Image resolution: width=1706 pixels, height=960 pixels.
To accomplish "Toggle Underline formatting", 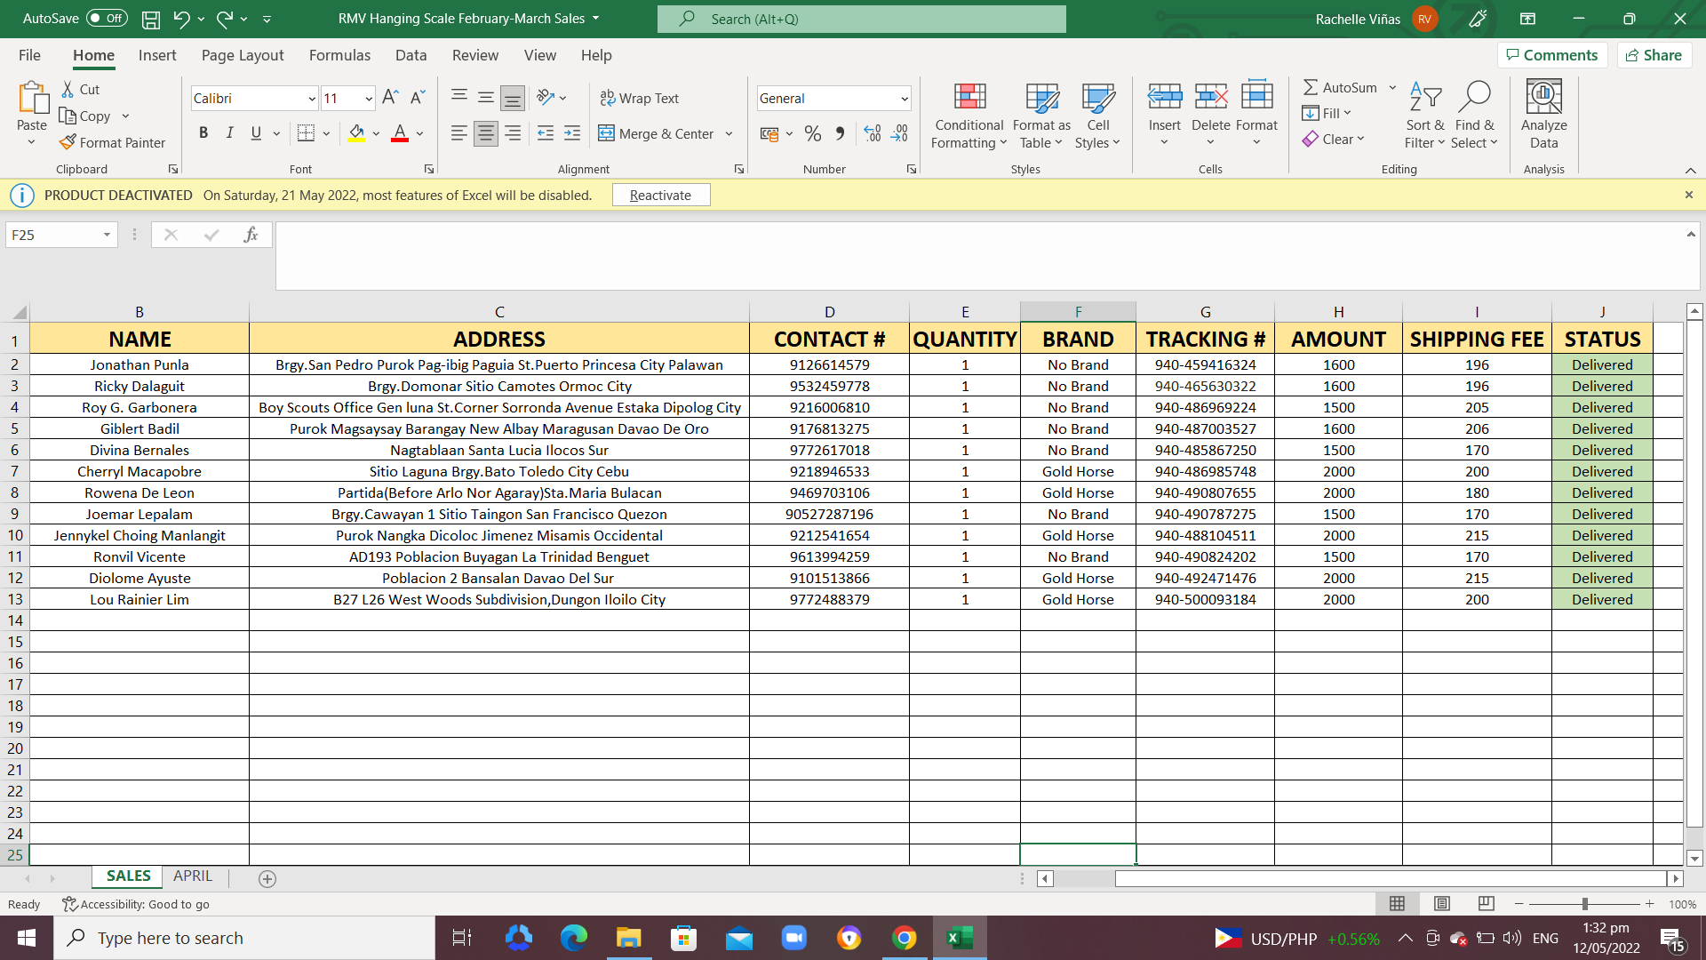I will click(x=256, y=133).
